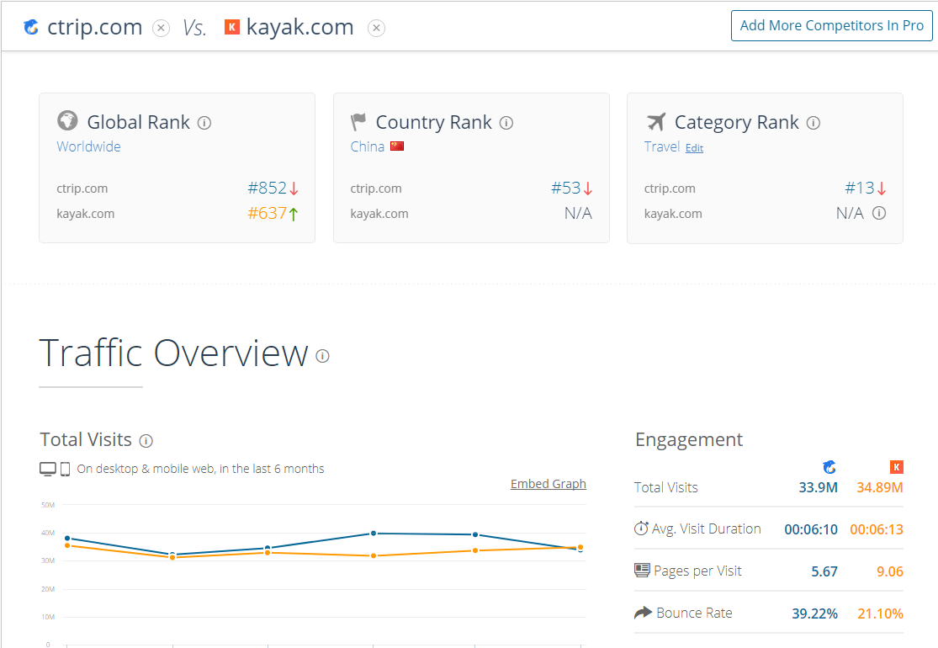Click the Pages per Visit icon
This screenshot has height=648, width=938.
pos(642,571)
